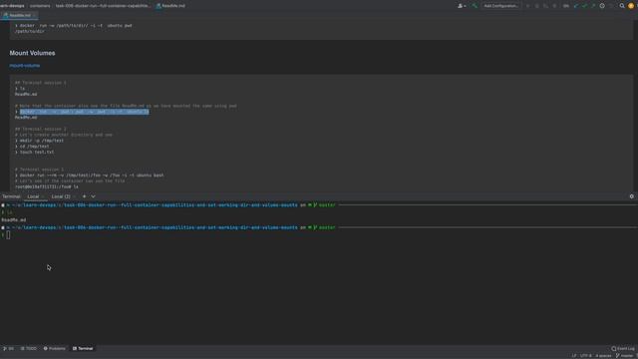Click the Mount Volumes heading
638x359 pixels.
coord(32,53)
